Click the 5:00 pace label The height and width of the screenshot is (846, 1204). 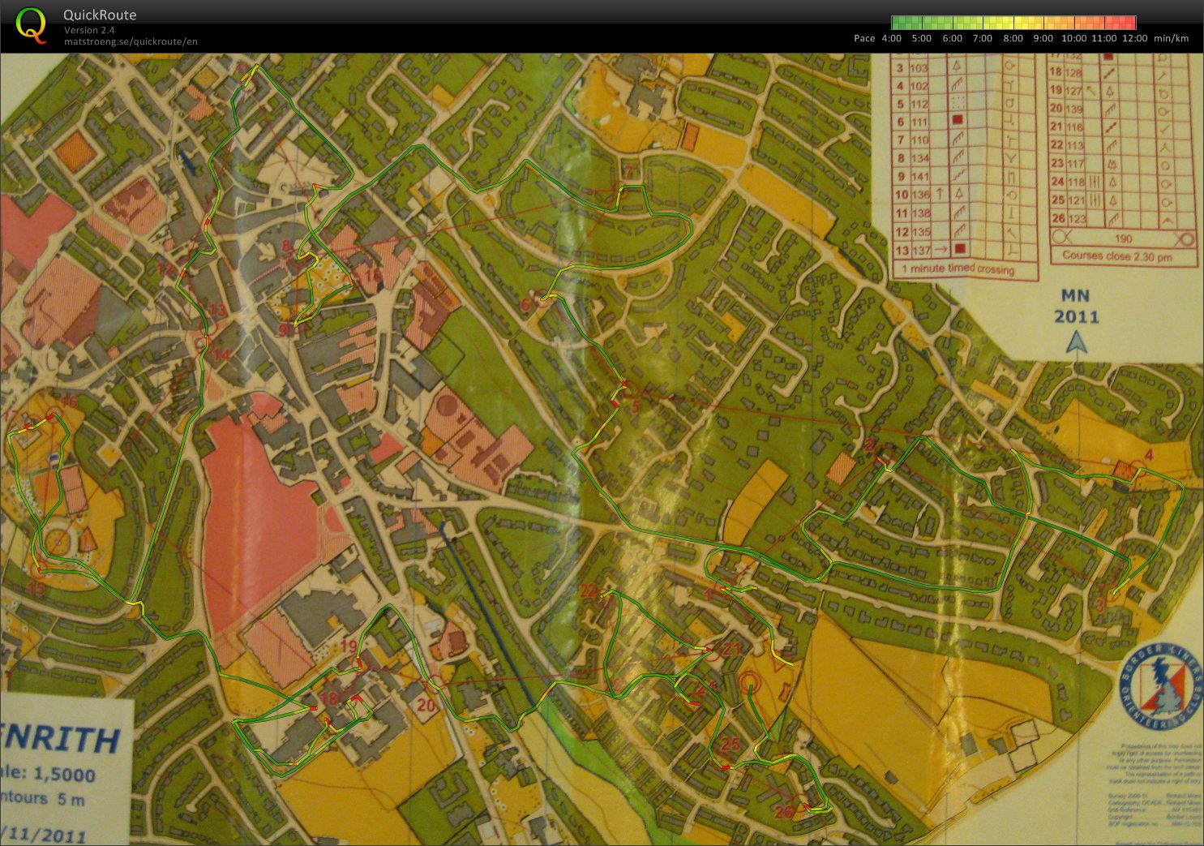click(x=922, y=38)
